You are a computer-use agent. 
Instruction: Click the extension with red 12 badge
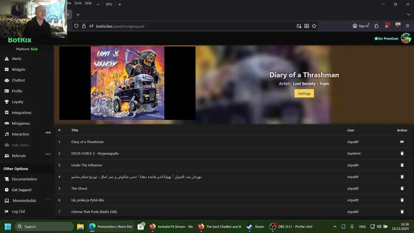(387, 26)
